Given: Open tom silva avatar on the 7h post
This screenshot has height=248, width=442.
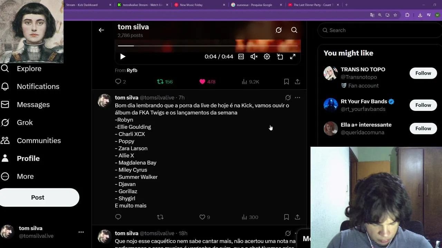Looking at the screenshot, I should 104,101.
